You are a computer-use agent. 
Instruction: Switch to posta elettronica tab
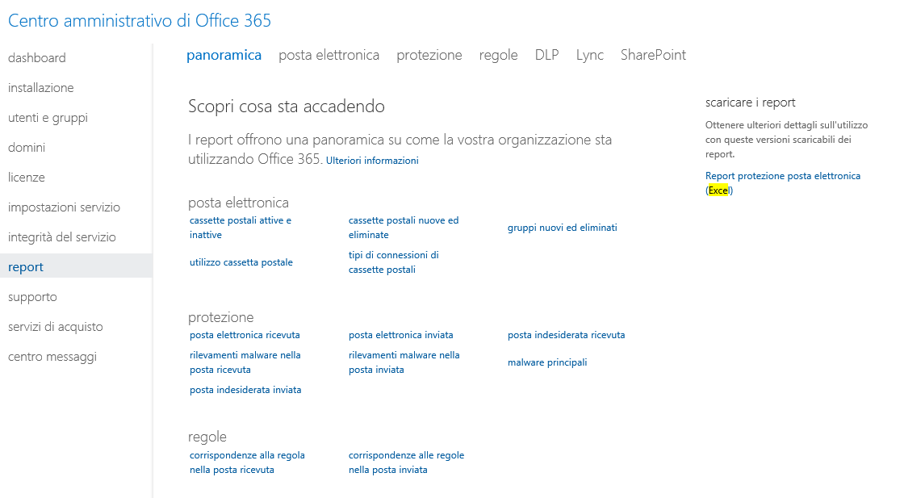point(329,55)
